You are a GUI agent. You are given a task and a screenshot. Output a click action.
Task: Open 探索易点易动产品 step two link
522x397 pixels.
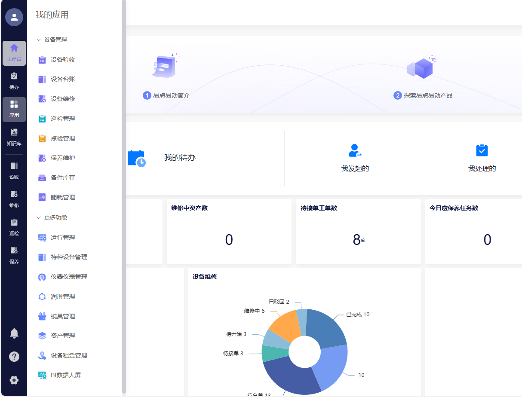(423, 95)
